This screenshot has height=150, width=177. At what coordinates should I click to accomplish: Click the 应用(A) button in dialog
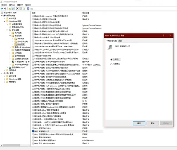coord(166,123)
